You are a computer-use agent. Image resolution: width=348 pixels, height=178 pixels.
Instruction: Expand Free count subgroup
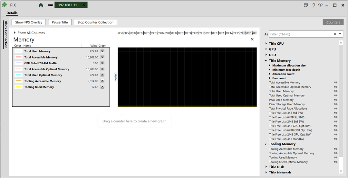[x=270, y=78]
